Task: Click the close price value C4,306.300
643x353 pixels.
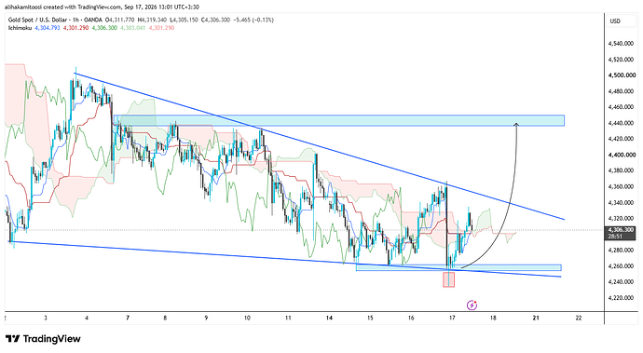Action: (215, 20)
